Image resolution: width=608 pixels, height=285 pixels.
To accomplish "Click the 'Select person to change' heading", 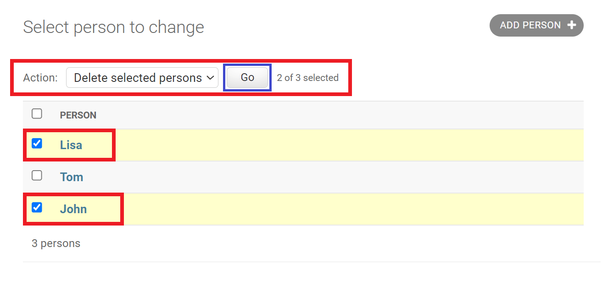I will (x=114, y=27).
